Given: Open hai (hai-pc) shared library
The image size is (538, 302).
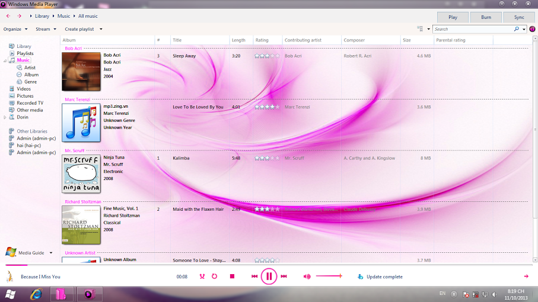Looking at the screenshot, I should [x=29, y=146].
